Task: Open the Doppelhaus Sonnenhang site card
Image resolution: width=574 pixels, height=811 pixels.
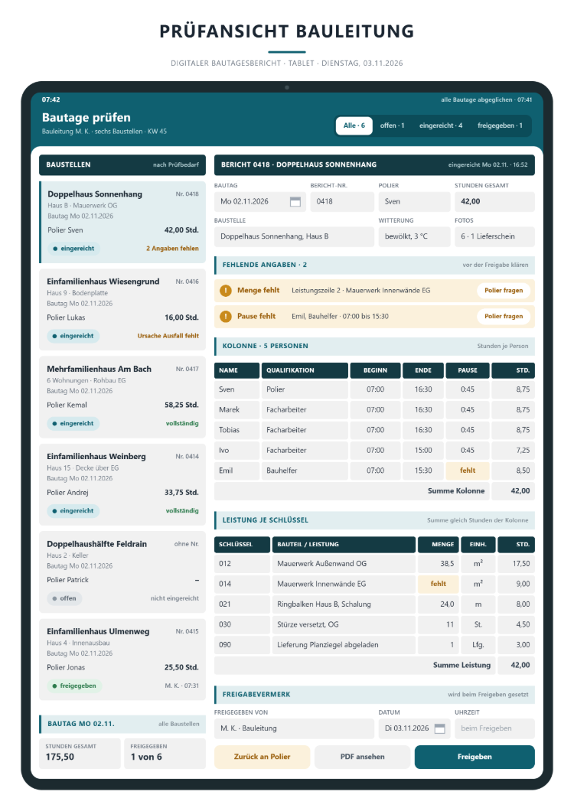Action: tap(122, 222)
